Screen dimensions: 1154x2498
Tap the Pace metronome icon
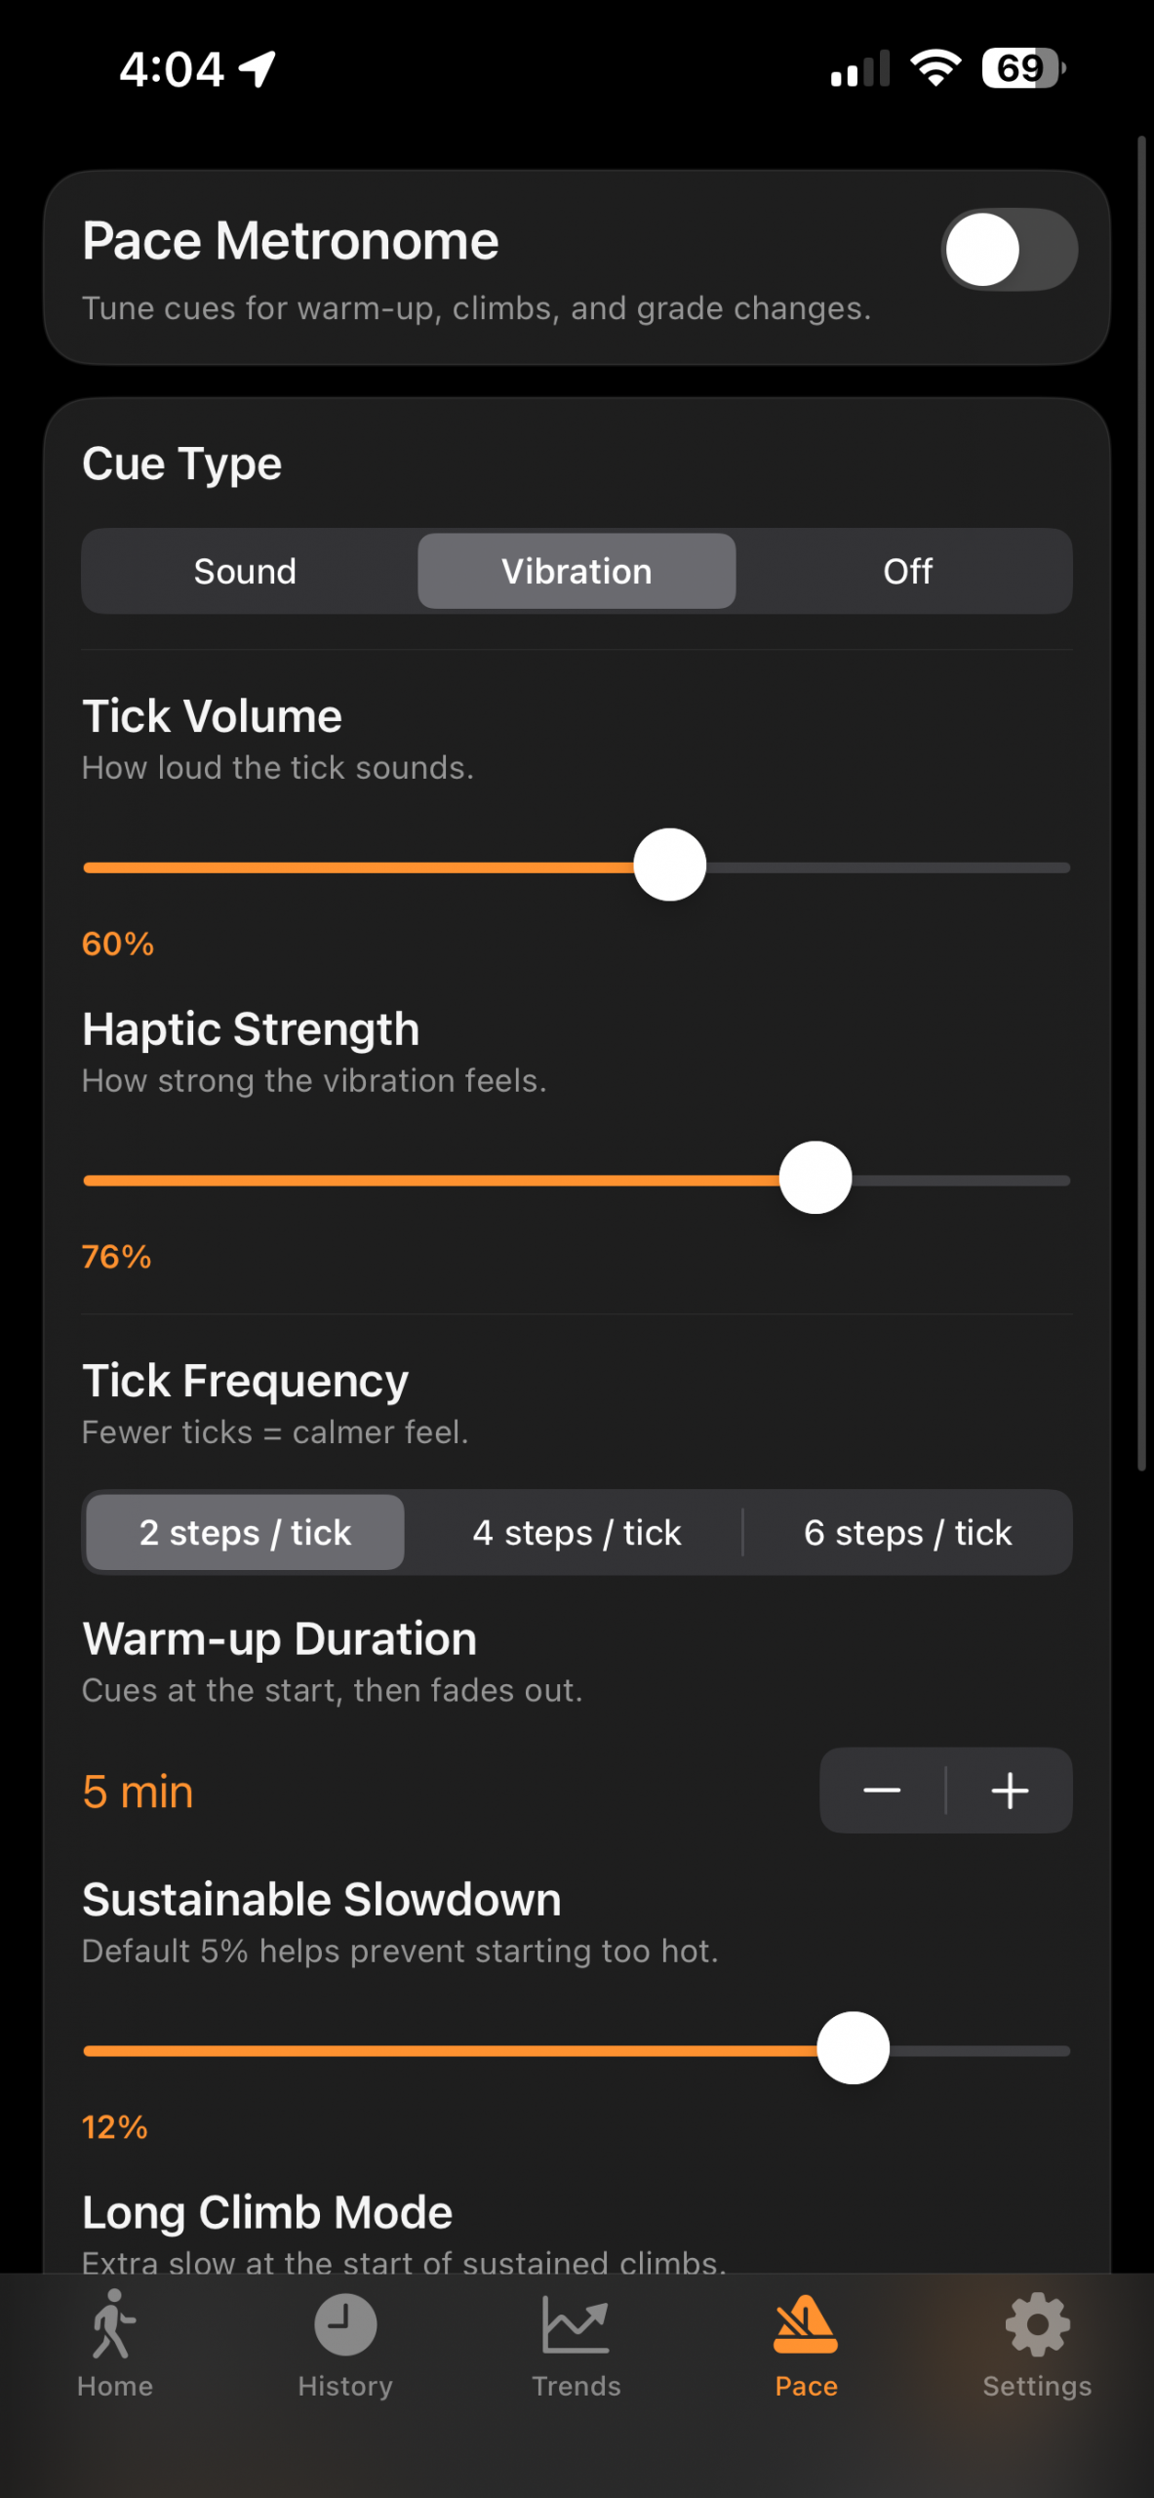pos(806,2325)
